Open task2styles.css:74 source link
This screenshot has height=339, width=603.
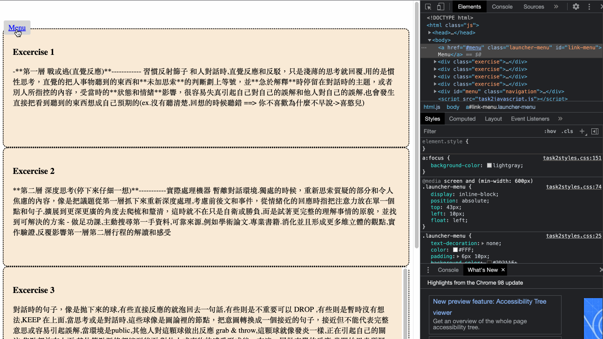click(574, 187)
